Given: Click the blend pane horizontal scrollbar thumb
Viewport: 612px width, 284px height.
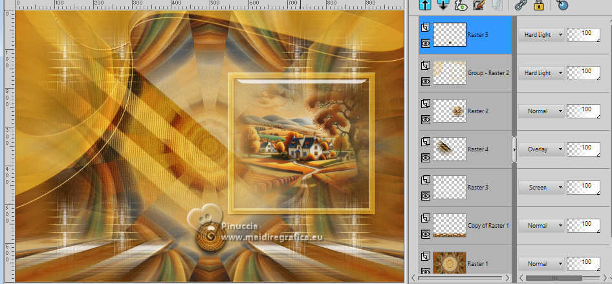Looking at the screenshot, I should click(554, 279).
